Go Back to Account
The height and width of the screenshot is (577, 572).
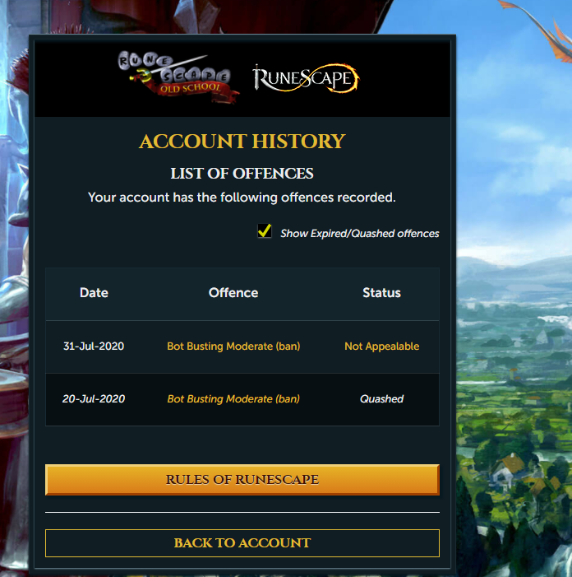tap(242, 543)
